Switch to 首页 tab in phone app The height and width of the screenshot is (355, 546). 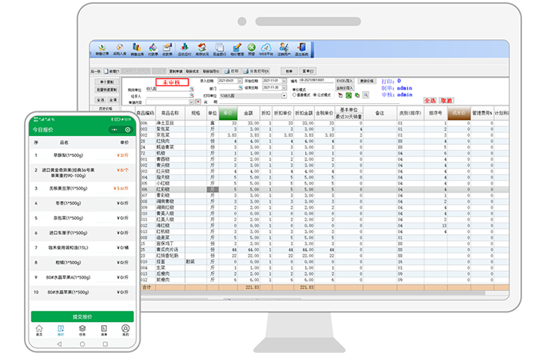(x=39, y=330)
